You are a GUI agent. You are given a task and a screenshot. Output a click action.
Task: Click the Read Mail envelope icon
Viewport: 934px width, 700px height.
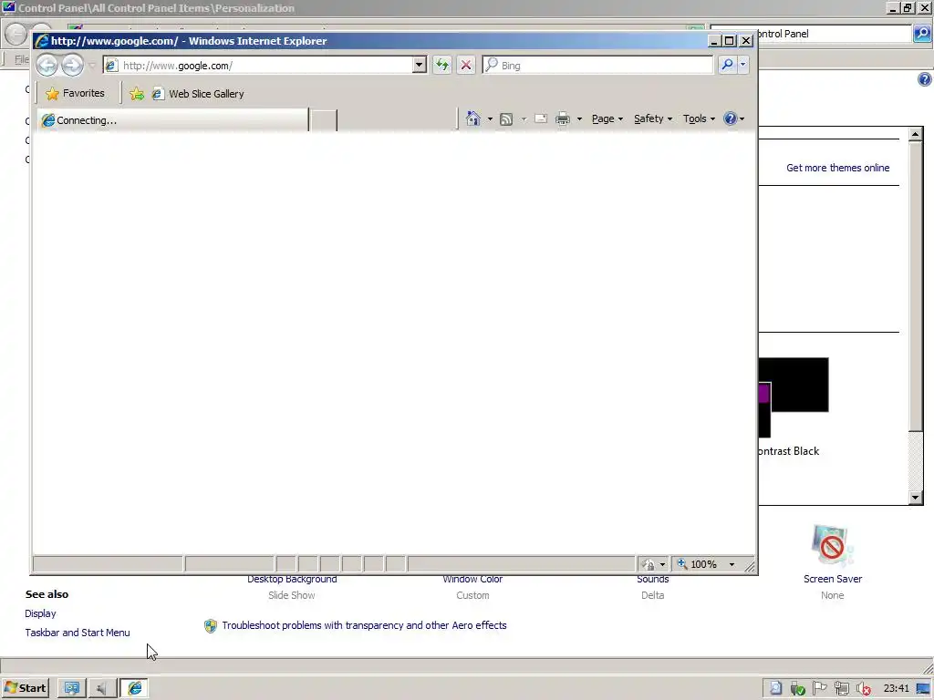(x=541, y=118)
